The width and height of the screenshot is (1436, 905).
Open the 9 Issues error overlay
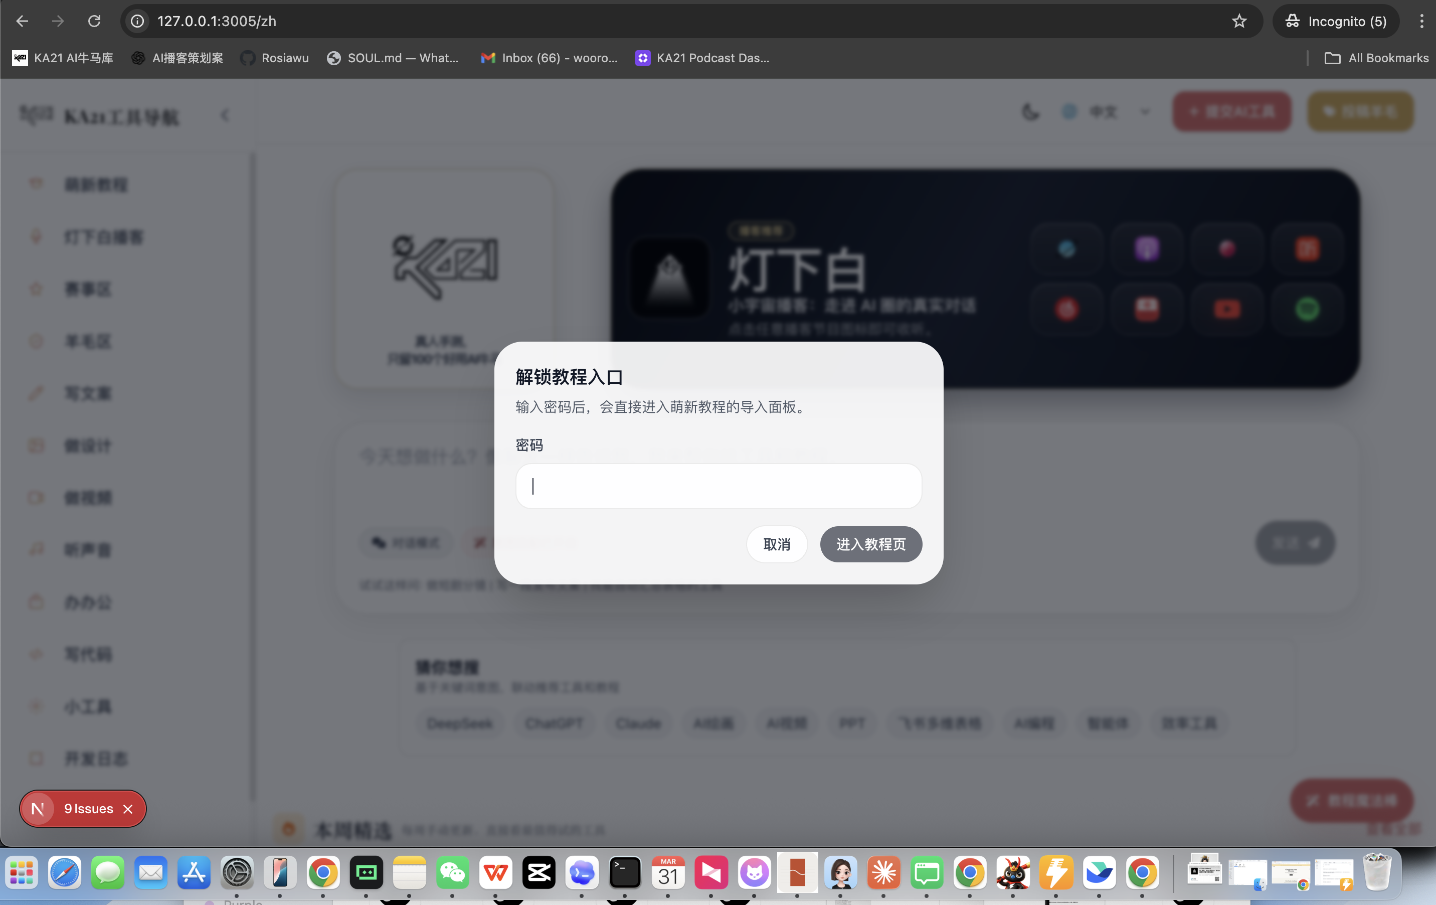click(x=88, y=809)
